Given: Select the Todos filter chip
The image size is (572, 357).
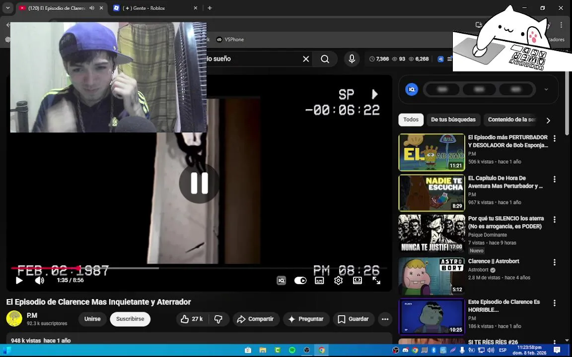Looking at the screenshot, I should [411, 120].
